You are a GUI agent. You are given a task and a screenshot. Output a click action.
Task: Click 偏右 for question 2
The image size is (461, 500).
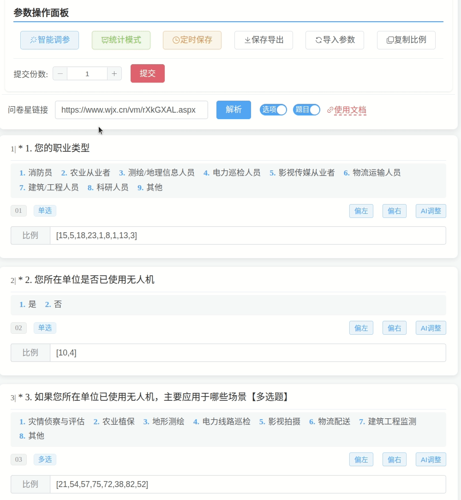pyautogui.click(x=394, y=328)
